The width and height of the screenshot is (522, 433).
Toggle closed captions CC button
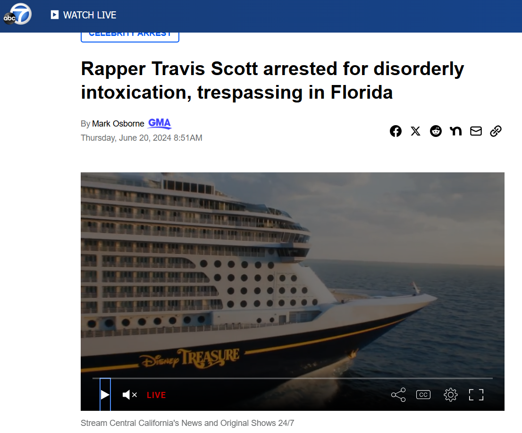pyautogui.click(x=423, y=395)
